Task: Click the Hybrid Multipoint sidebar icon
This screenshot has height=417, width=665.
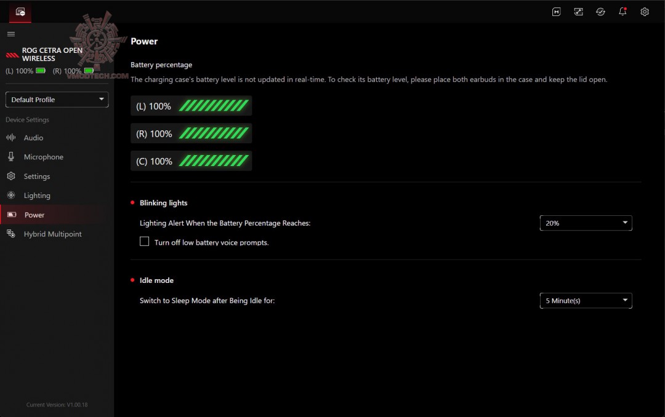Action: [11, 234]
